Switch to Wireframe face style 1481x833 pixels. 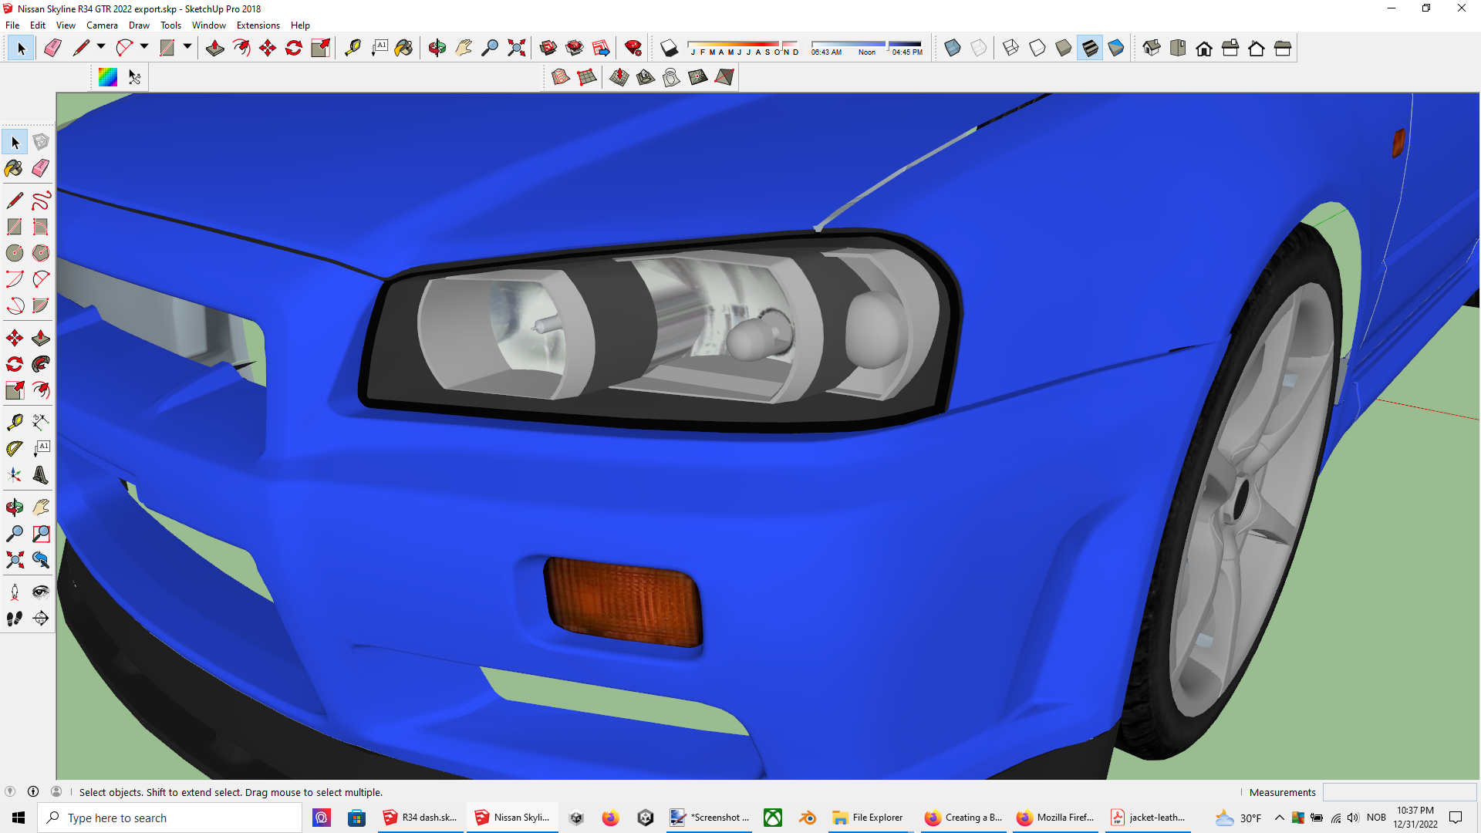click(x=1011, y=48)
